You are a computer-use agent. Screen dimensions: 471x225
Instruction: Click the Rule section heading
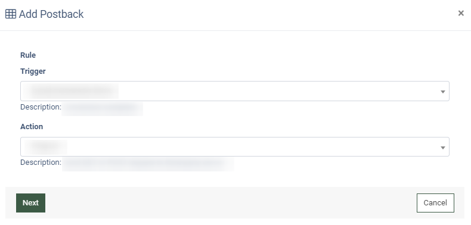click(x=28, y=55)
